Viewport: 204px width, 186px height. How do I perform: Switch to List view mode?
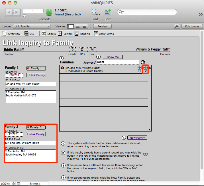point(77,27)
